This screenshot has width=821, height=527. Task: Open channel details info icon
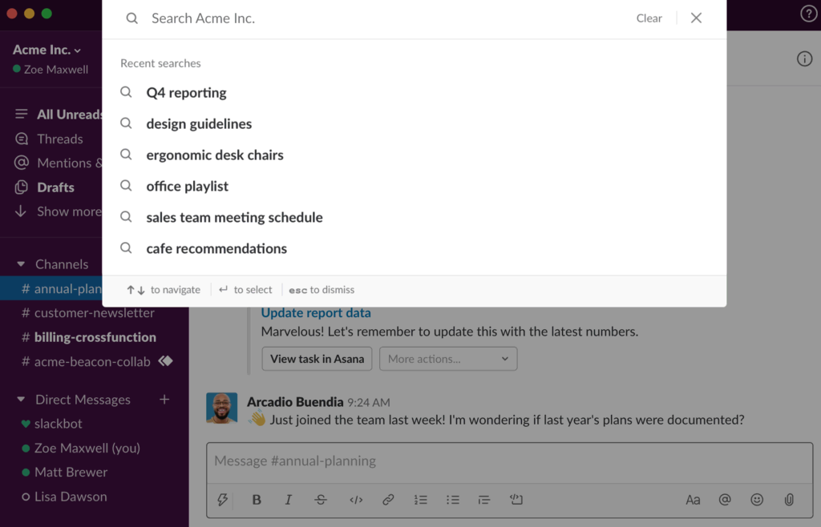pyautogui.click(x=804, y=58)
